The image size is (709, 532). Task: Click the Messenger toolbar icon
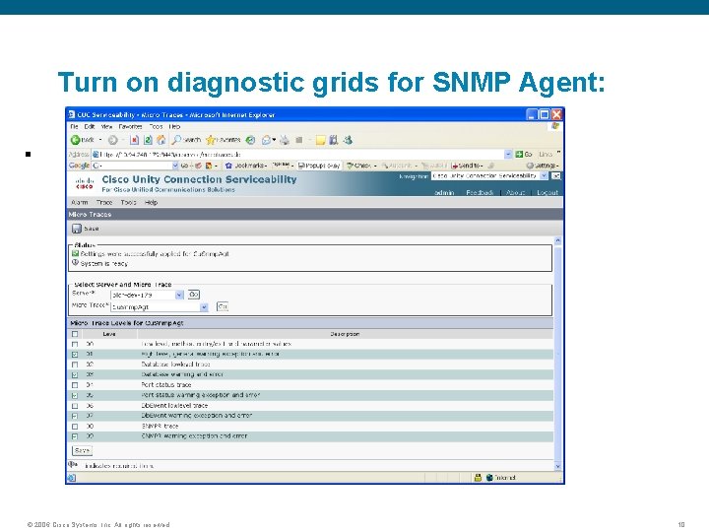click(348, 140)
